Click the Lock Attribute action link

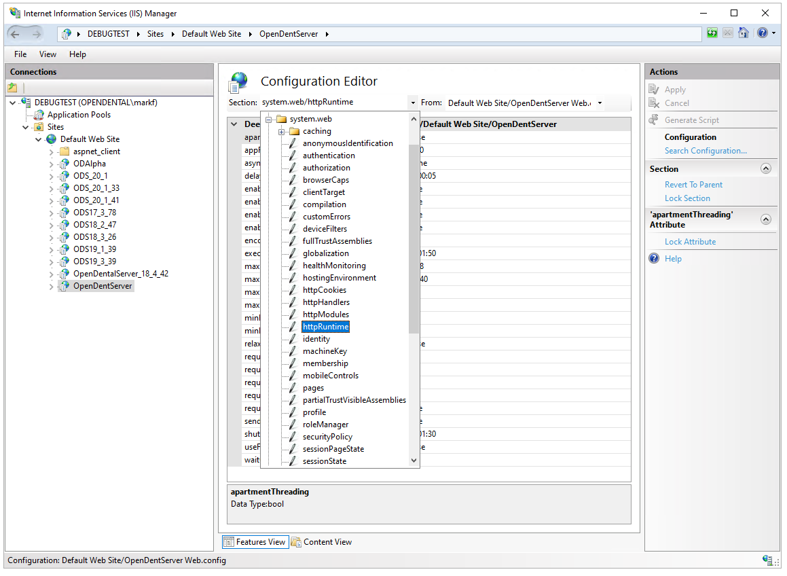tap(690, 242)
